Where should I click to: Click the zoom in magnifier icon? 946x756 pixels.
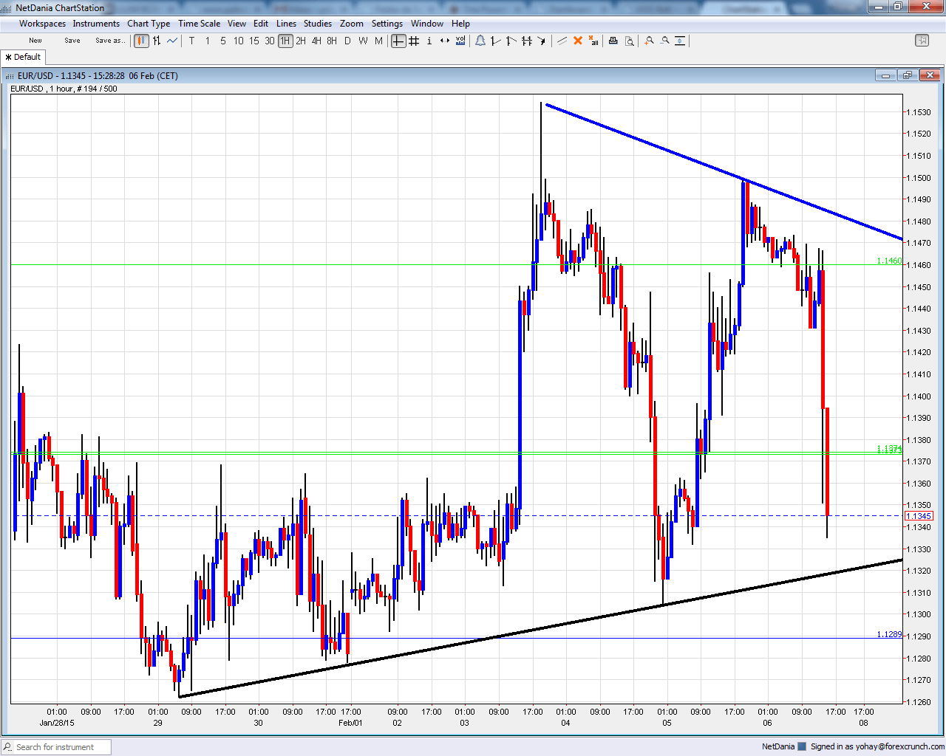(x=649, y=41)
